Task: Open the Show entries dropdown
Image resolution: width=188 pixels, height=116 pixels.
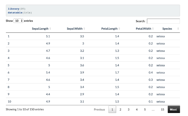Action: (x=18, y=21)
